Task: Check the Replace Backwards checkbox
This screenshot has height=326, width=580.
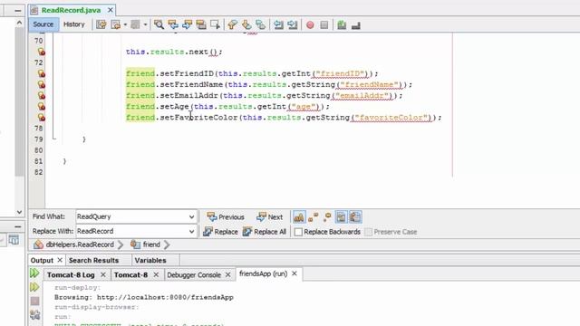Action: (298, 232)
